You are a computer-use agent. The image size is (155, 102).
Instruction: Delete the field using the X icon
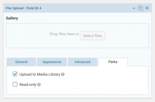pyautogui.click(x=147, y=8)
